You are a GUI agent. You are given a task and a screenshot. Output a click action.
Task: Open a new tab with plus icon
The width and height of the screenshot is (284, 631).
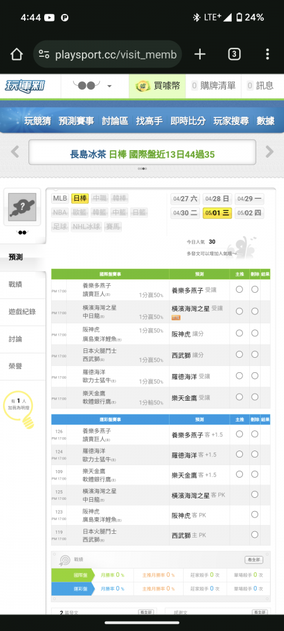pyautogui.click(x=200, y=54)
